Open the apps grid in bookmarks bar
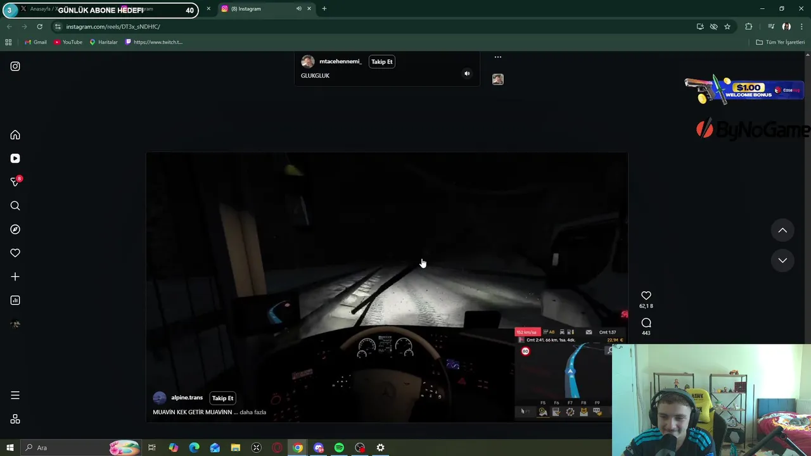This screenshot has width=811, height=456. (x=8, y=42)
